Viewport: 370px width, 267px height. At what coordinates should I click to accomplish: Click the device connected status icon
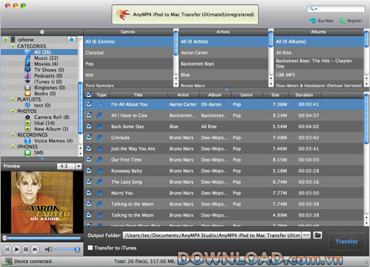click(x=8, y=261)
